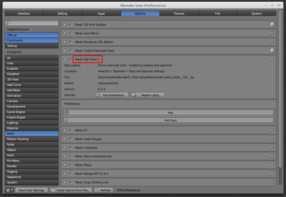Open the Themes tab
Screen dimensions: 286x197
click(179, 14)
